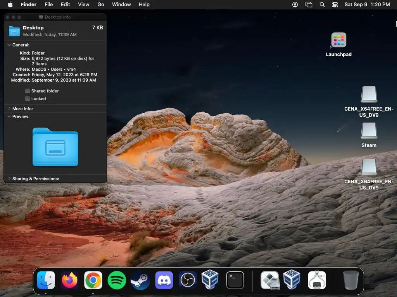Click the user account icon in menu bar
The height and width of the screenshot is (297, 397).
click(295, 5)
